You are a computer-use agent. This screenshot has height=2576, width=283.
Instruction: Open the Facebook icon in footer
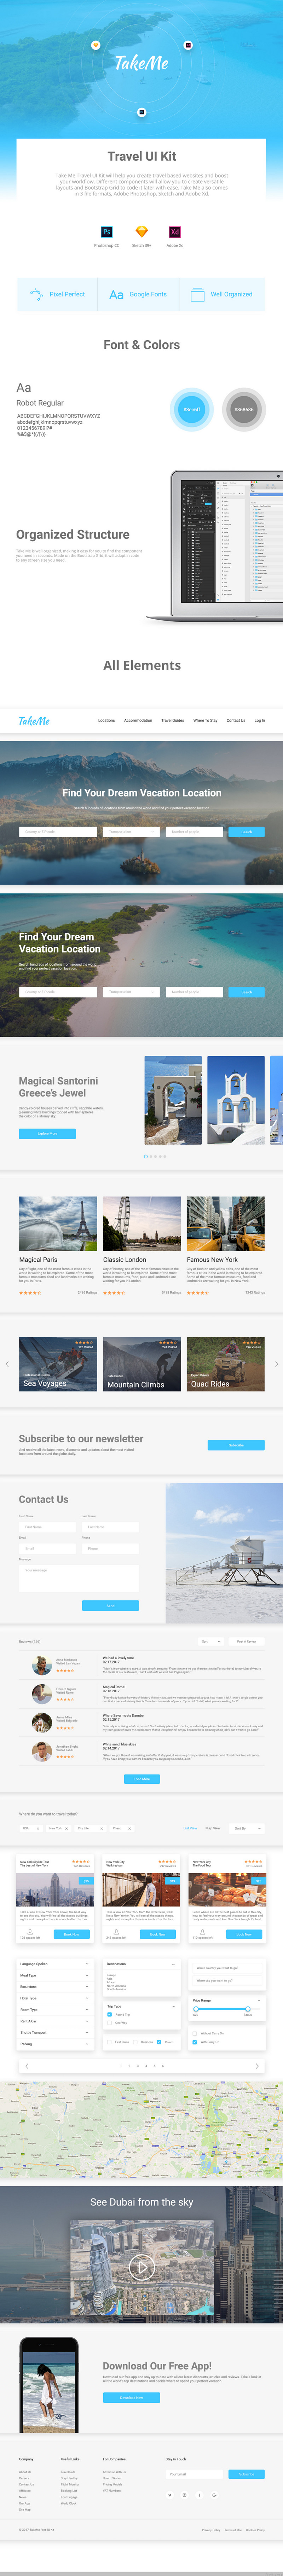[199, 2495]
